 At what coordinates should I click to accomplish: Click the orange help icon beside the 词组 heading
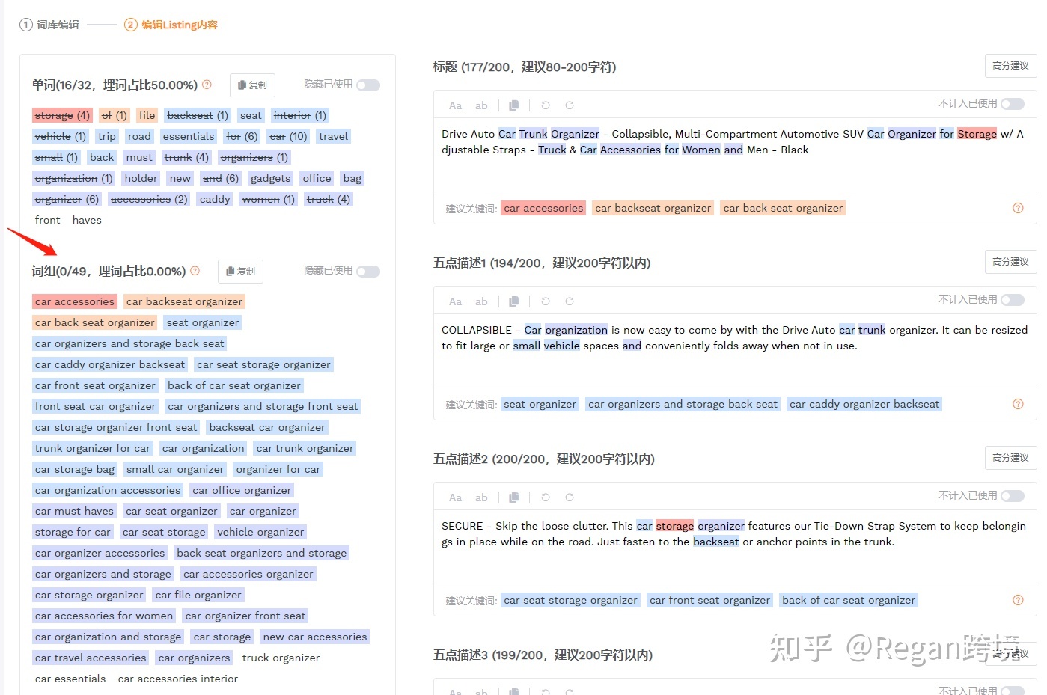pos(195,271)
